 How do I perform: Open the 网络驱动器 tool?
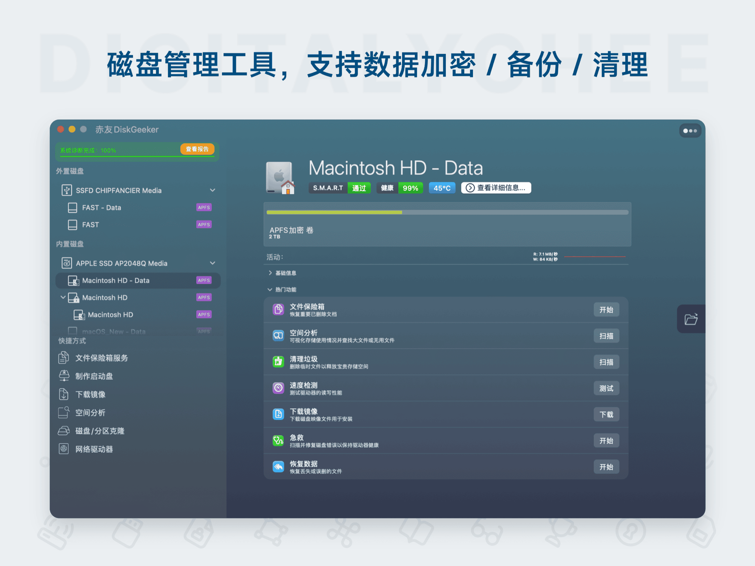[x=94, y=449]
